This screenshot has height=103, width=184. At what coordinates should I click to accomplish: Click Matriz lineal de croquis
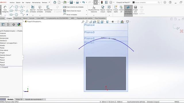pos(72,11)
